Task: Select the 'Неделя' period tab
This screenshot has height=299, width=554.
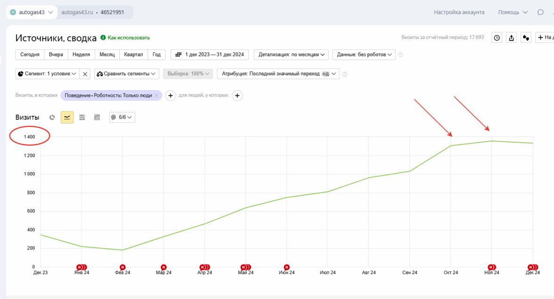Action: (x=81, y=55)
